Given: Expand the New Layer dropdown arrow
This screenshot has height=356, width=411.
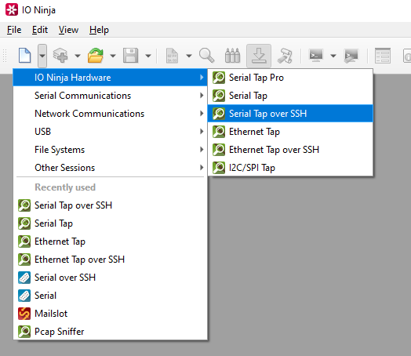Looking at the screenshot, I should pyautogui.click(x=78, y=56).
